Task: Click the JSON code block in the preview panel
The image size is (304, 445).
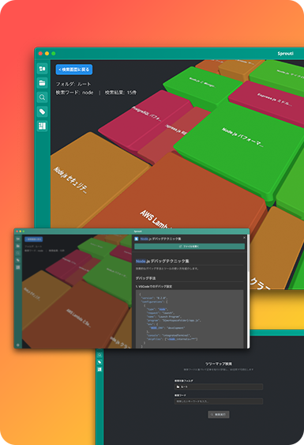Action: click(x=190, y=319)
